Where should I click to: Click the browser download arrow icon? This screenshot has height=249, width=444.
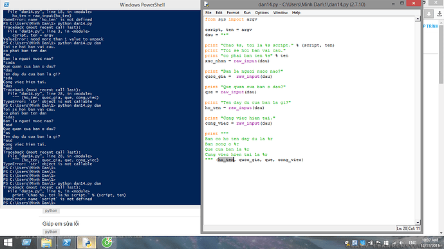coord(439,14)
